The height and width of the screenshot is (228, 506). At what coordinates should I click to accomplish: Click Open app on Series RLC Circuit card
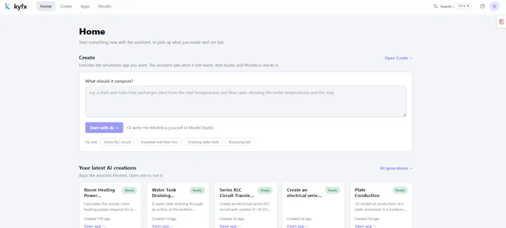click(x=230, y=226)
